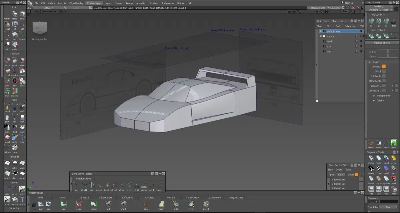Click the xsedit icon in Control Panel
Screen dimensions: 400x213
(394, 144)
